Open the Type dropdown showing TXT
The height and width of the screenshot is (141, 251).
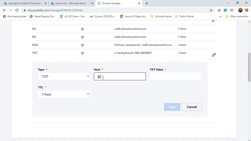tap(64, 77)
